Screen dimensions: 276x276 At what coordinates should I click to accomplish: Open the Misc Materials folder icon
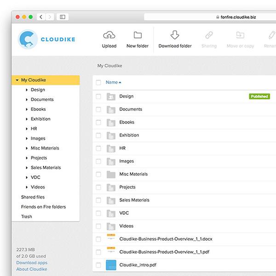coord(111,174)
